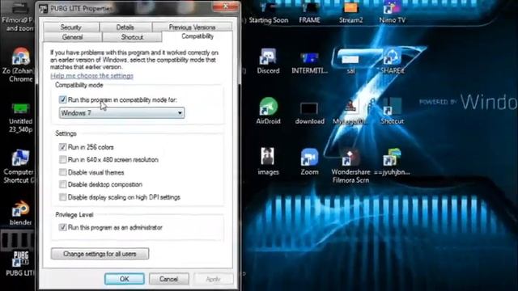Click the Apply button

point(213,279)
